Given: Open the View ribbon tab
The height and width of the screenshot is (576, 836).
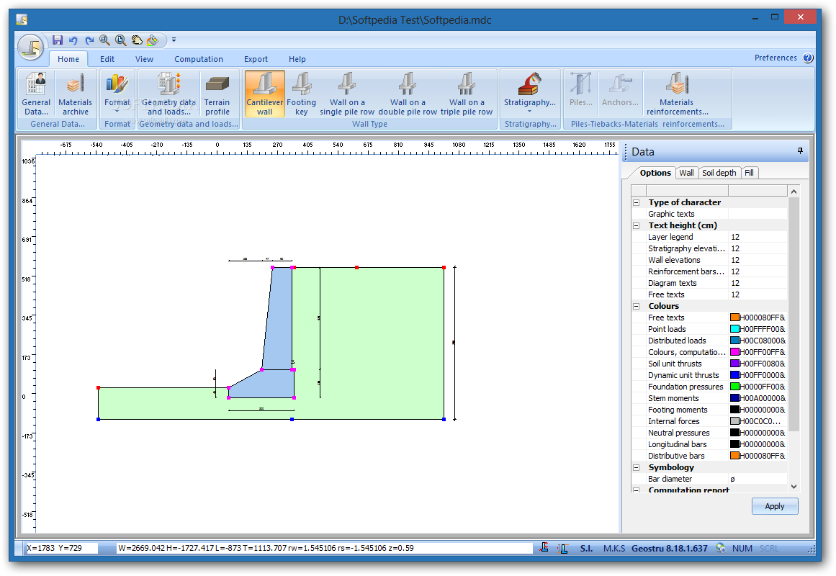Looking at the screenshot, I should [144, 59].
